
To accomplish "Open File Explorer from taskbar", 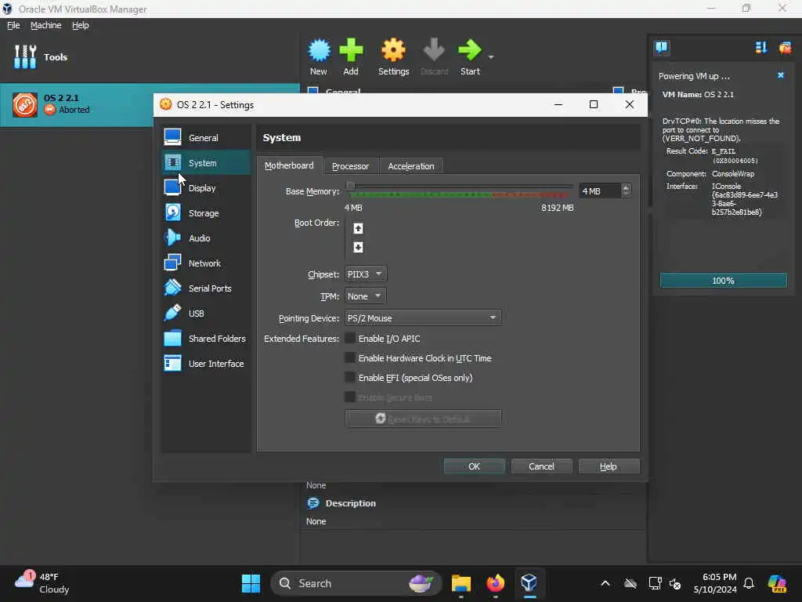I will click(461, 583).
